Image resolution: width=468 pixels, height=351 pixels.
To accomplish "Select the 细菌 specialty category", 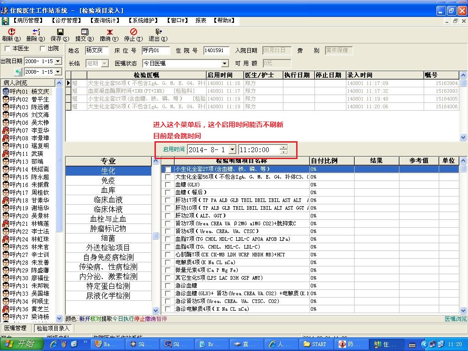I will (108, 238).
